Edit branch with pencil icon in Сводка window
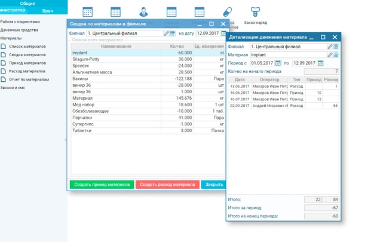 (x=167, y=33)
